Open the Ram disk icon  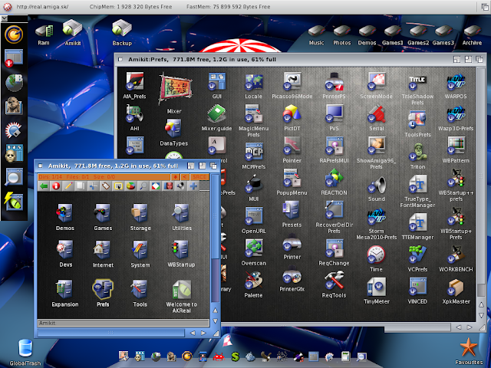pyautogui.click(x=44, y=31)
